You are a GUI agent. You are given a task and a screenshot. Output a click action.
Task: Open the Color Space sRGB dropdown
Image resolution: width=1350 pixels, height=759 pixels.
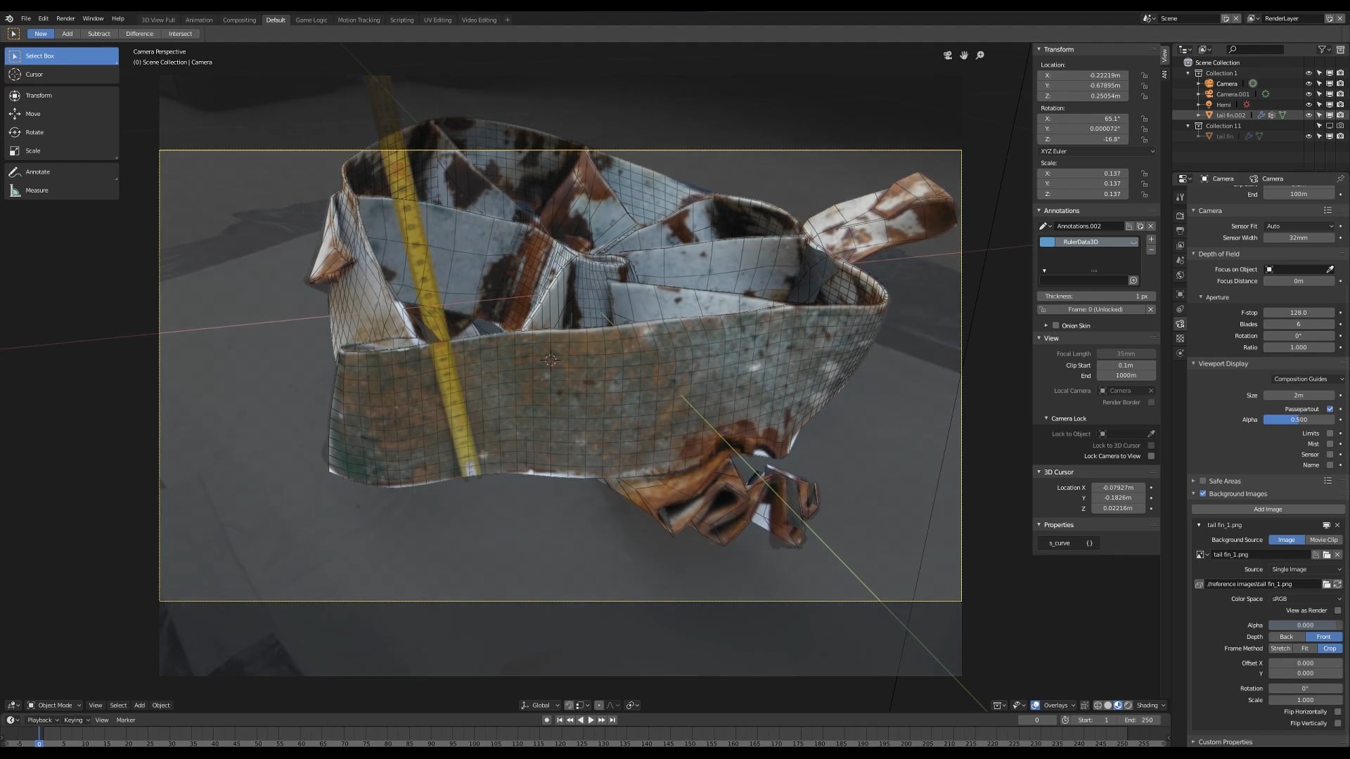(x=1306, y=599)
